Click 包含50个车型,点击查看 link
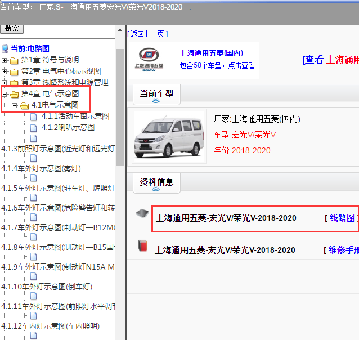359x340 pixels. (x=218, y=65)
